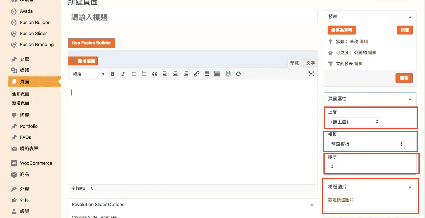The width and height of the screenshot is (425, 218).
Task: Collapse the 頁面屬性 page attributes panel
Action: coord(410,99)
